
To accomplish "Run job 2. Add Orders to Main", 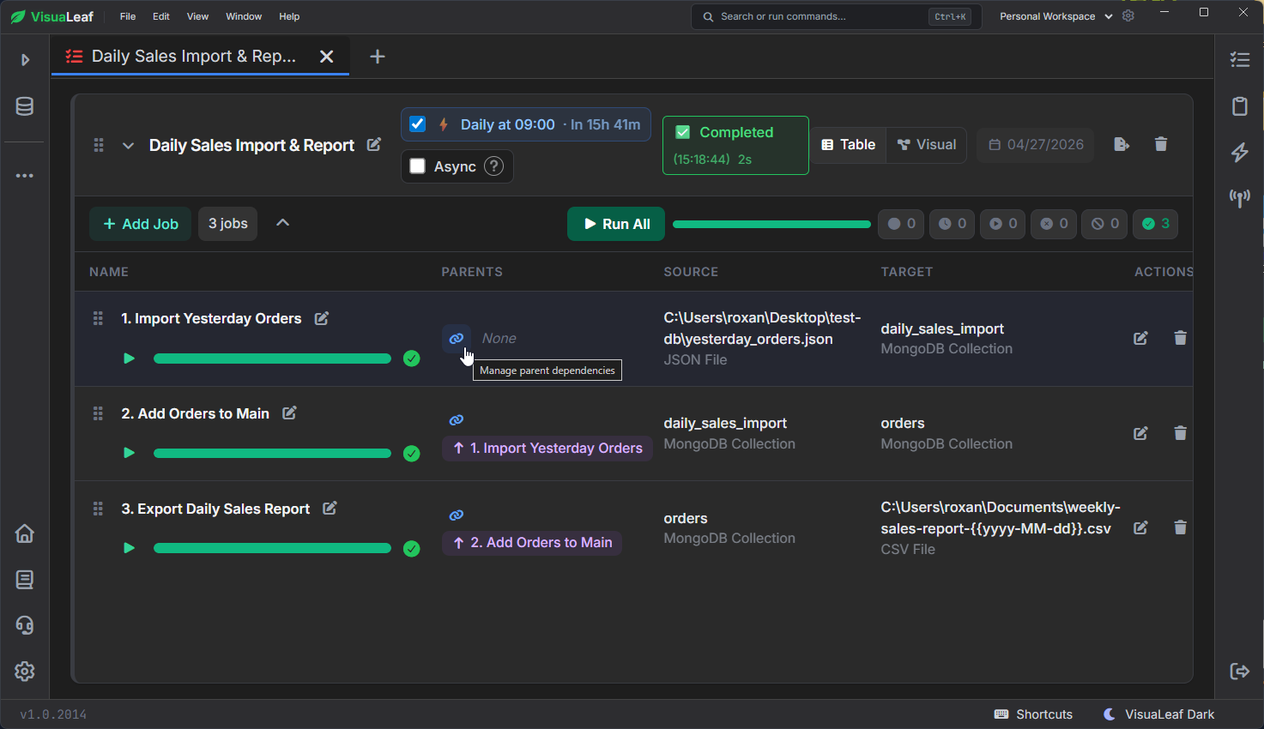I will click(x=129, y=453).
